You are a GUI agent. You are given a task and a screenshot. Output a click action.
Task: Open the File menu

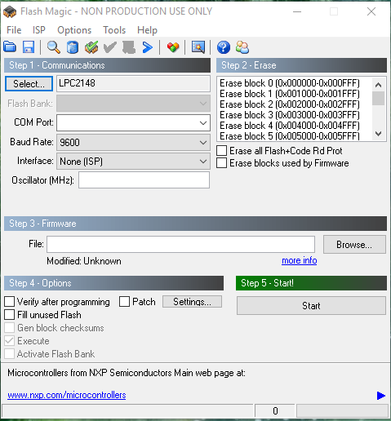pyautogui.click(x=14, y=30)
